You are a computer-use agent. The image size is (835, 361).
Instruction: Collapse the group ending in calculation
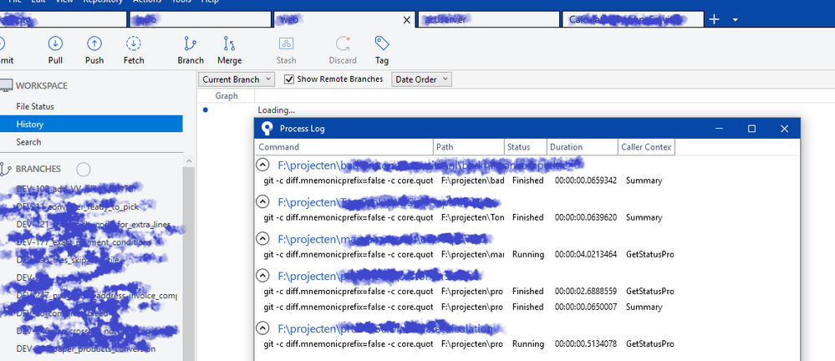pyautogui.click(x=262, y=328)
